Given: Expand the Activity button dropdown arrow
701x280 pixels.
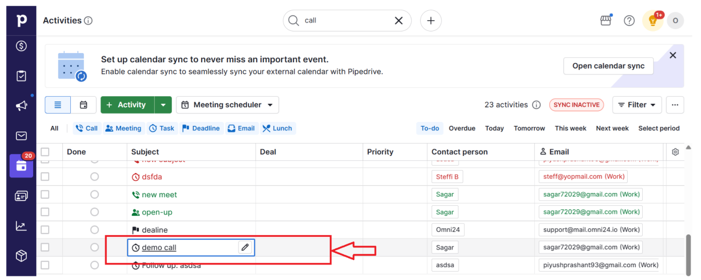Looking at the screenshot, I should [x=163, y=105].
